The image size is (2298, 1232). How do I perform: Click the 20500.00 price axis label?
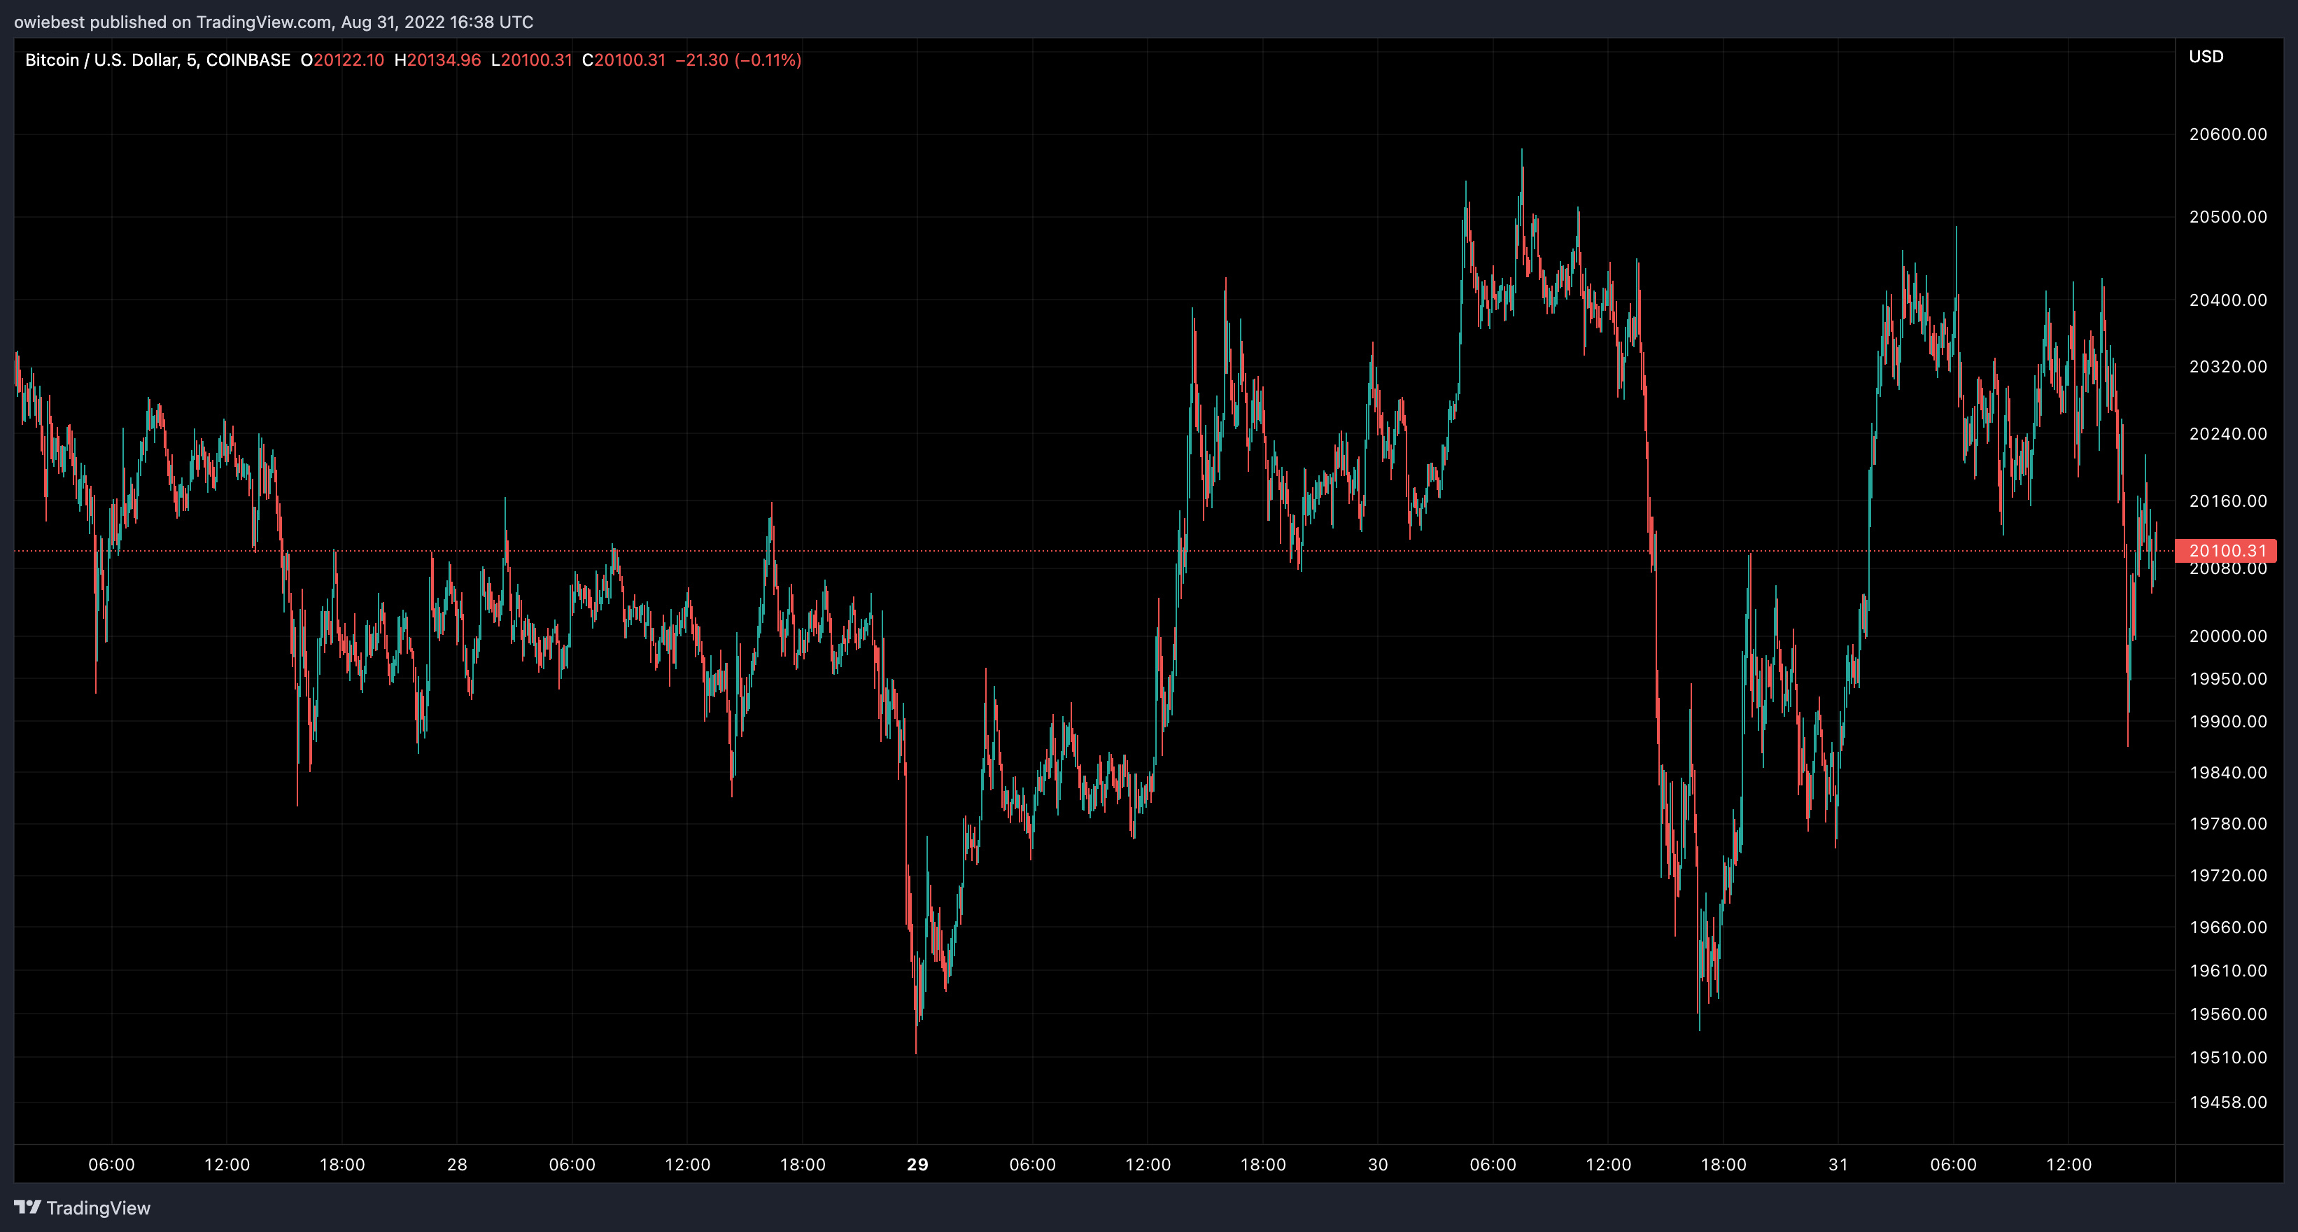click(x=2227, y=217)
